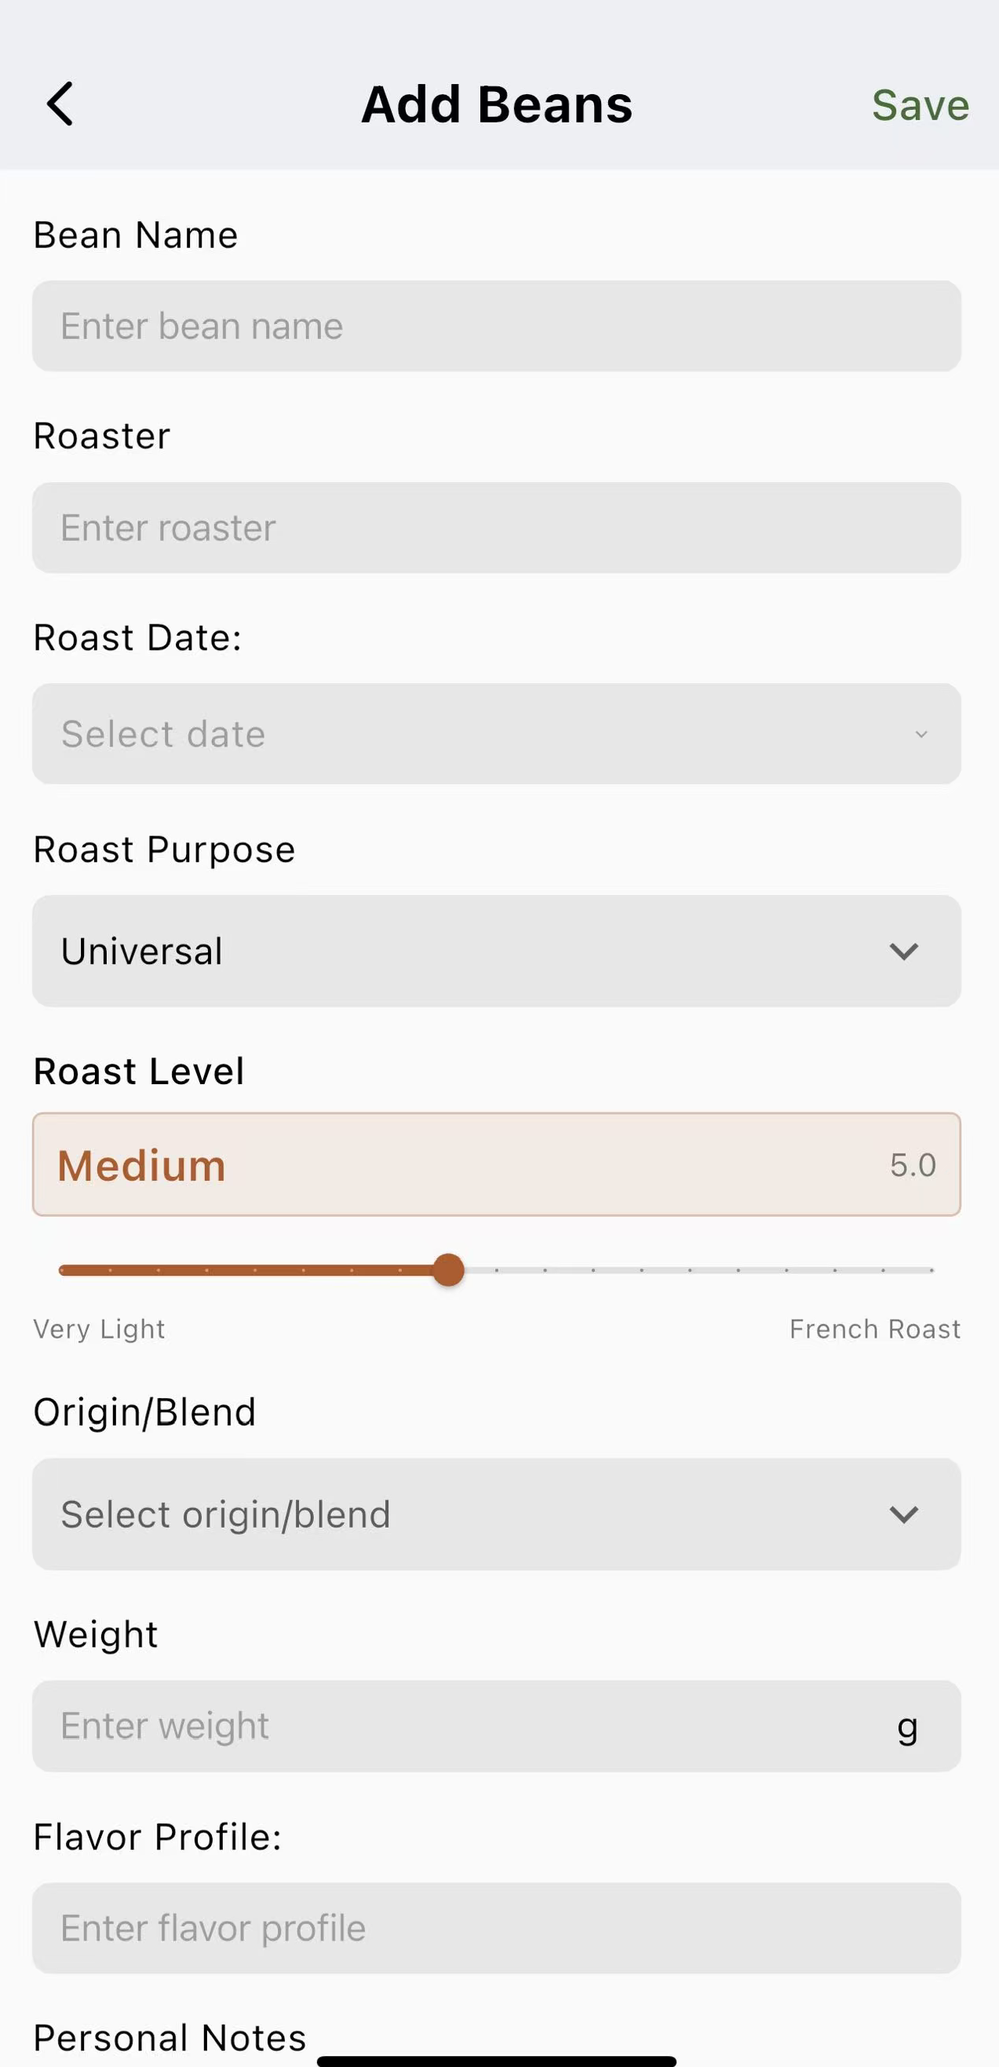Focus the Bean Name input field
This screenshot has height=2067, width=999.
[496, 326]
